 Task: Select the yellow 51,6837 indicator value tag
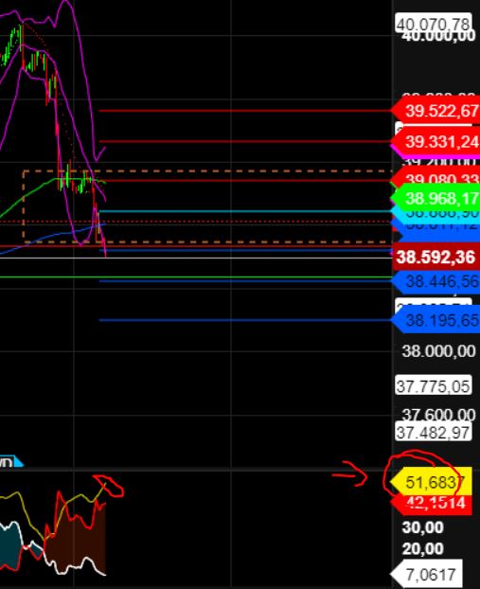pos(432,482)
